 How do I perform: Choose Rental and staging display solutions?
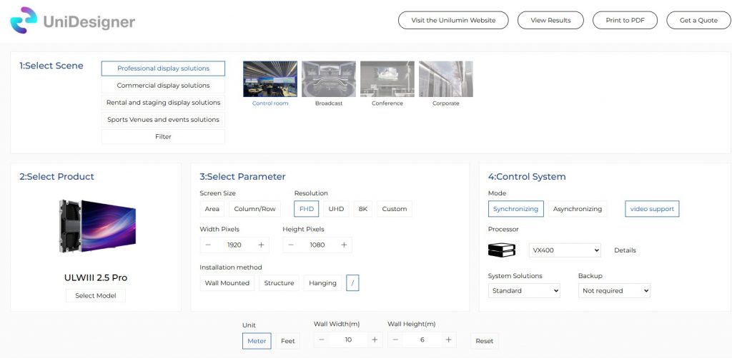(163, 103)
